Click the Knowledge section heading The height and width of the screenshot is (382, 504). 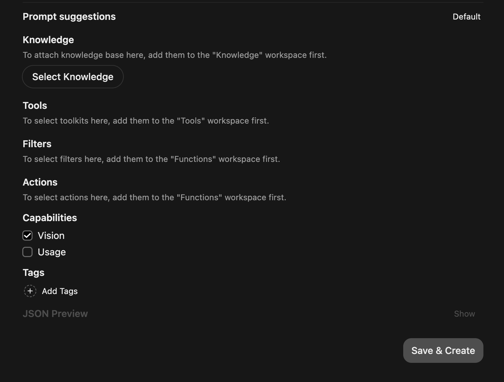[48, 40]
